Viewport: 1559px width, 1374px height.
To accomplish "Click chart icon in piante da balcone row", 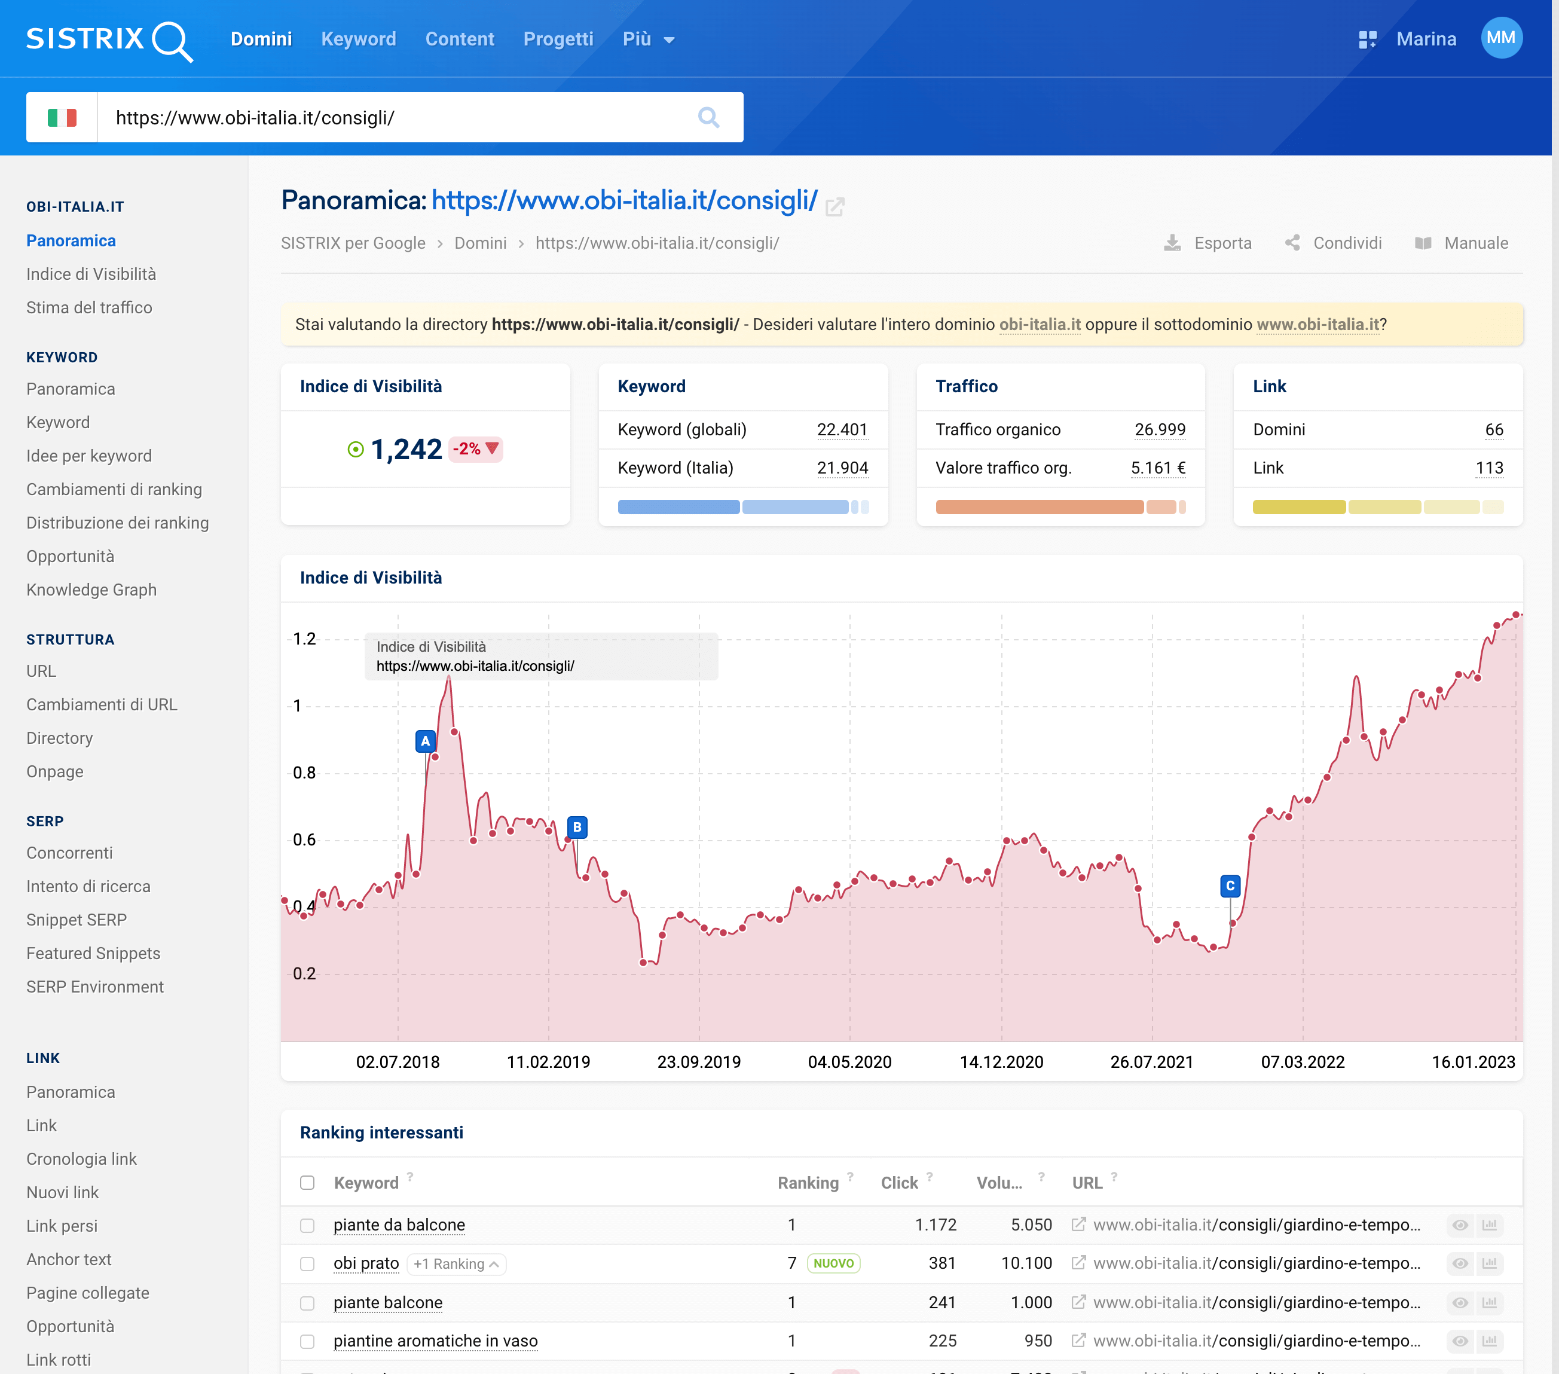I will (x=1490, y=1225).
